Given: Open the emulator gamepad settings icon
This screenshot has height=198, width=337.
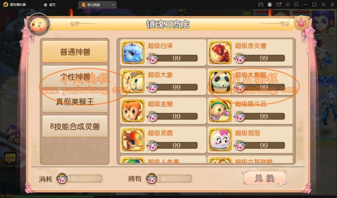Looking at the screenshot, I should (x=260, y=5).
